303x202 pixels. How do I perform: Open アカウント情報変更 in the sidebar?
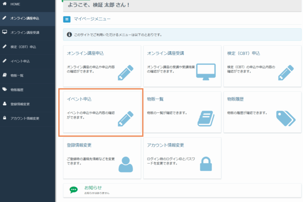pos(25,118)
